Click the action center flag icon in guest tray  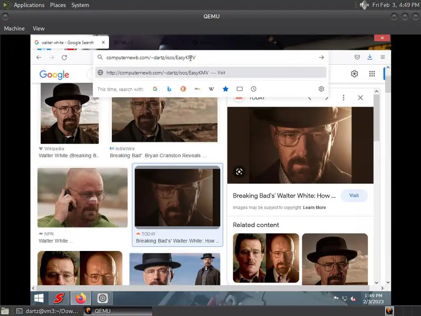(x=336, y=298)
